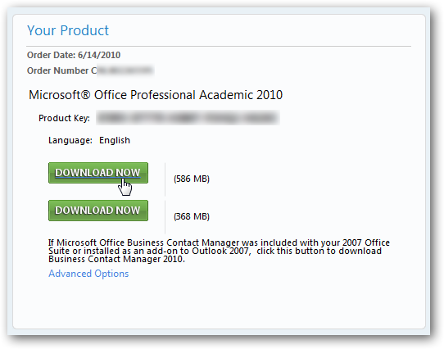The width and height of the screenshot is (444, 349).
Task: Click Microsoft Office Professional Academic 2010 title
Action: coord(156,95)
